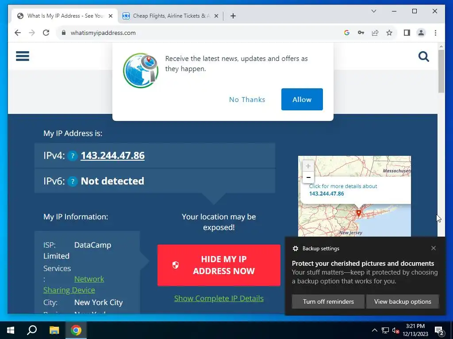Screen dimensions: 453x339
Task: Click Allow on the notification prompt
Action: (302, 99)
